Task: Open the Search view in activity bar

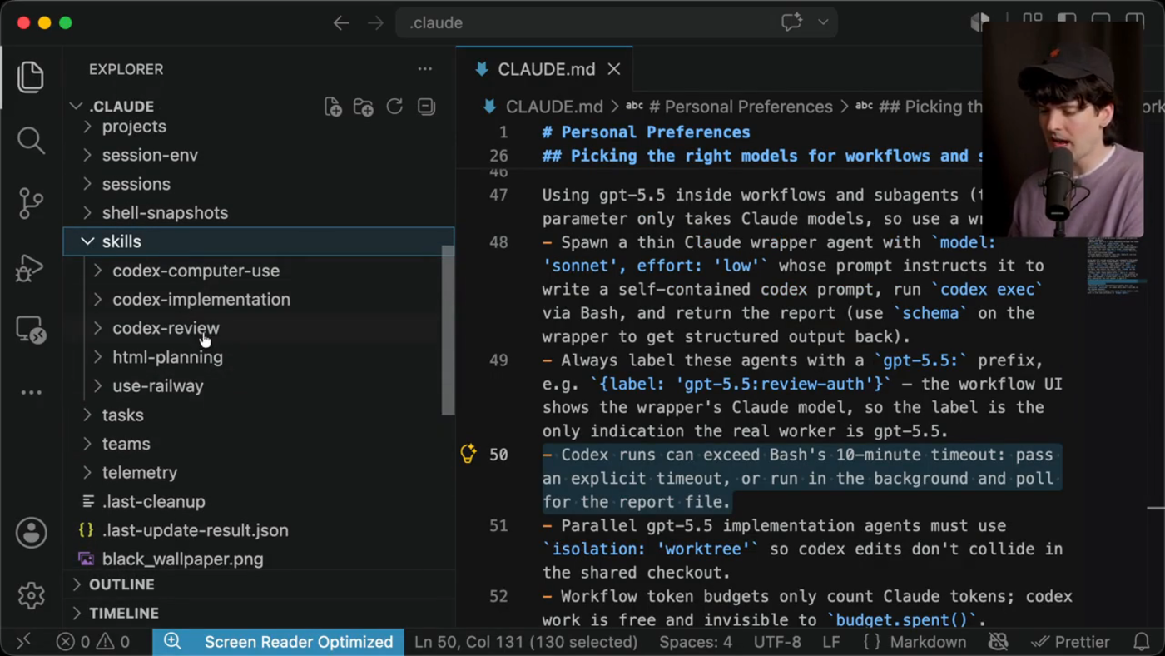Action: (x=31, y=141)
